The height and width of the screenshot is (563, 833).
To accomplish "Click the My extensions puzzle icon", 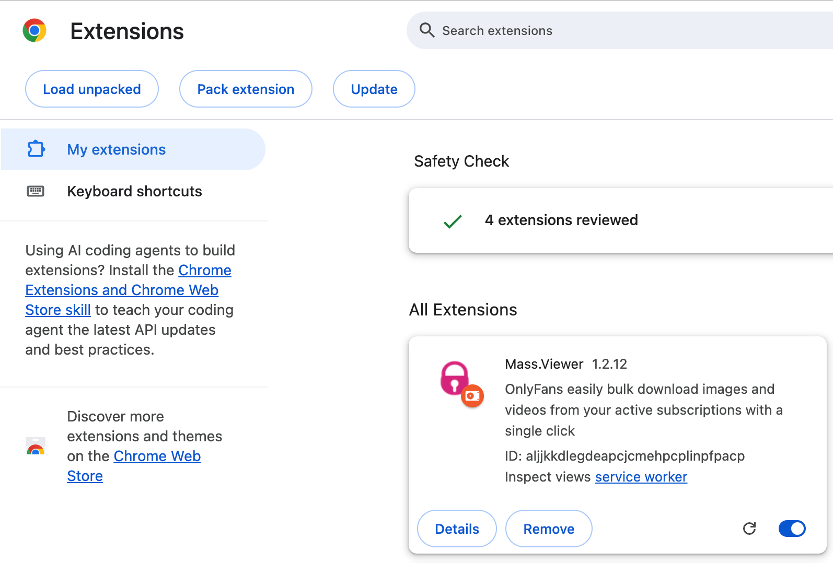I will (x=36, y=149).
